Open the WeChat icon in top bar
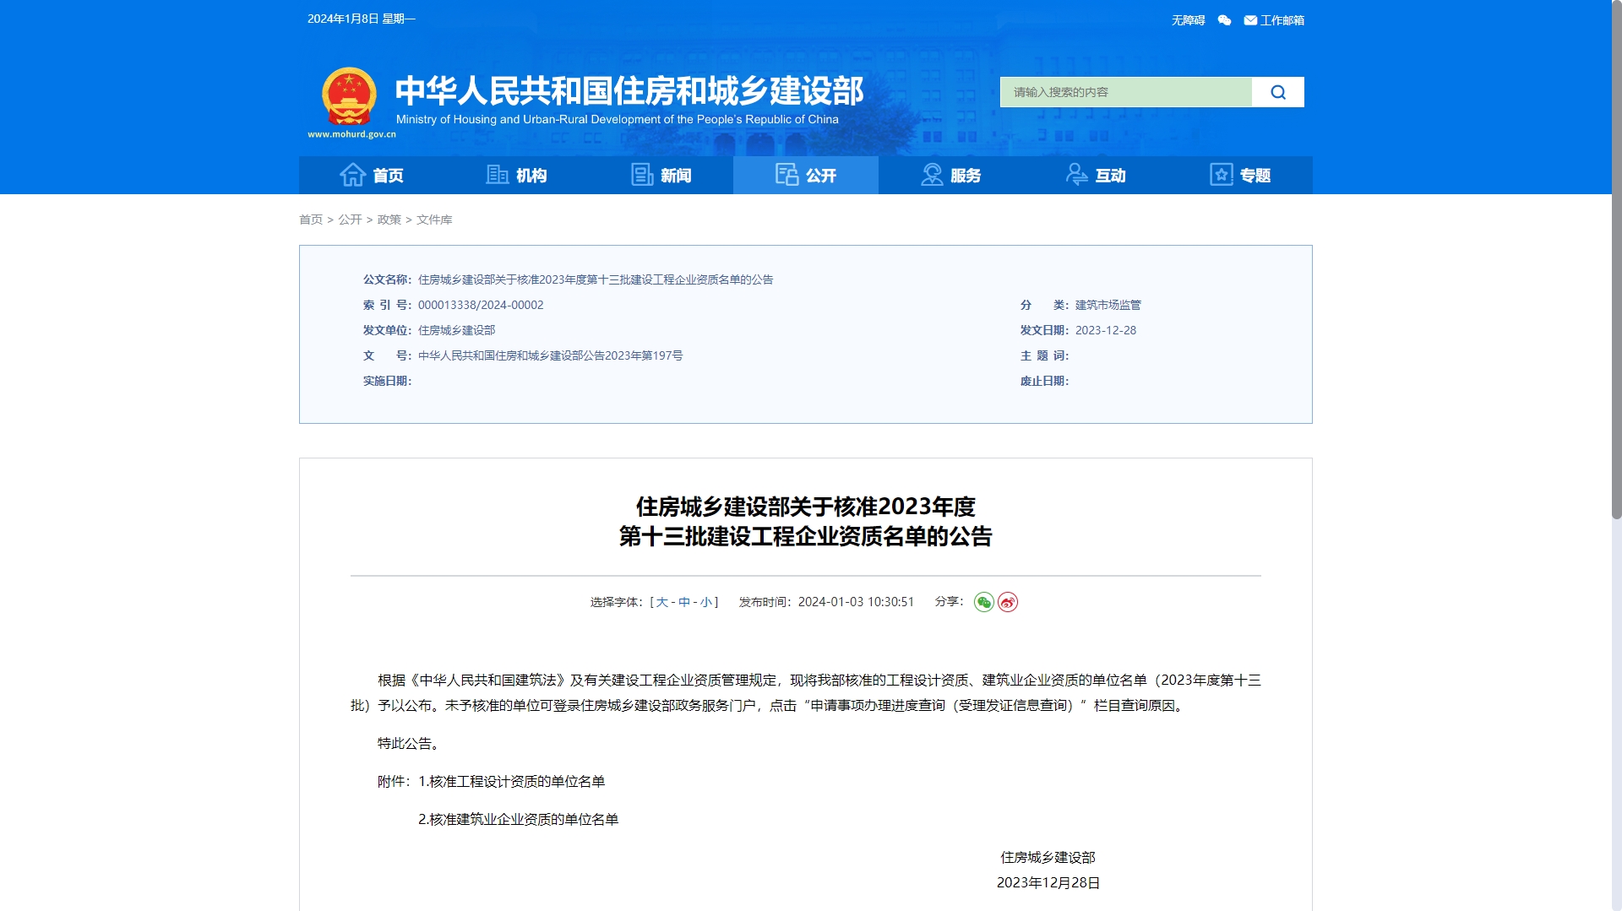Image resolution: width=1622 pixels, height=911 pixels. (x=1224, y=20)
